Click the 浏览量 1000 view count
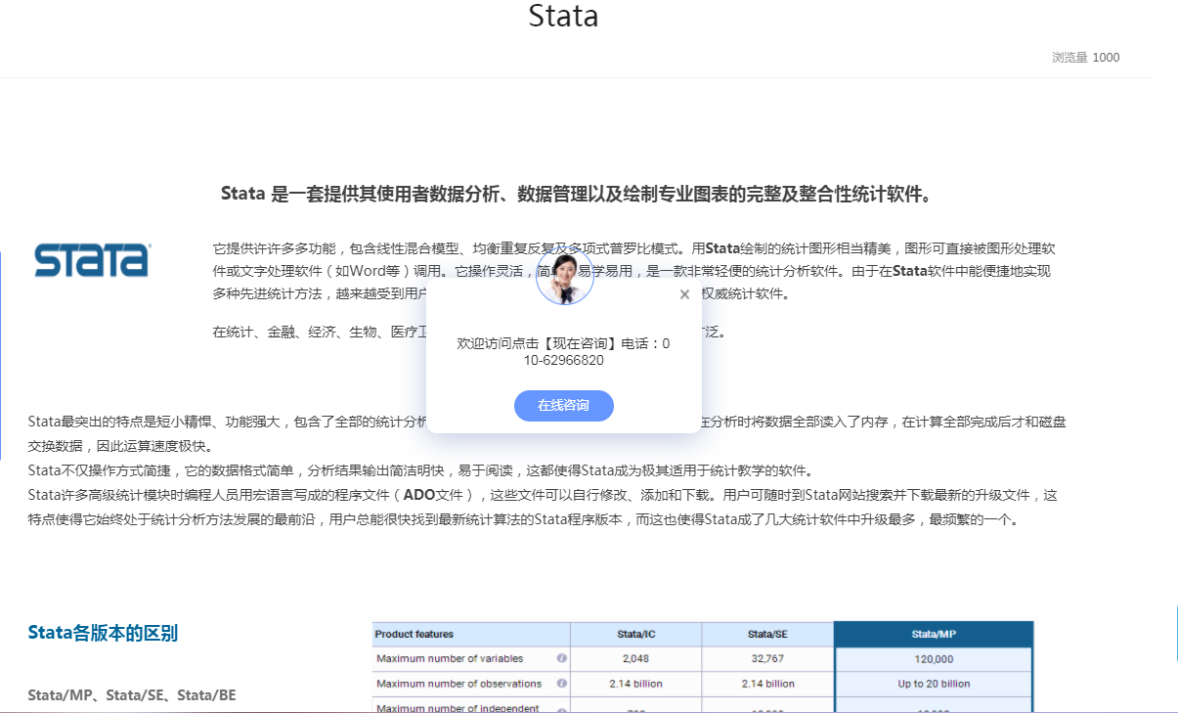The width and height of the screenshot is (1178, 713). point(1086,58)
